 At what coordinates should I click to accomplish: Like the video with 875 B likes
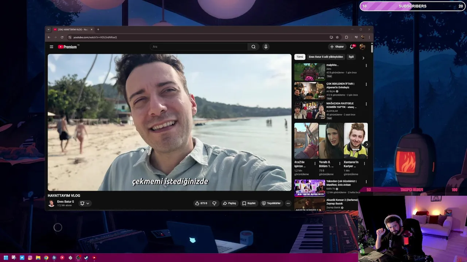tap(201, 203)
